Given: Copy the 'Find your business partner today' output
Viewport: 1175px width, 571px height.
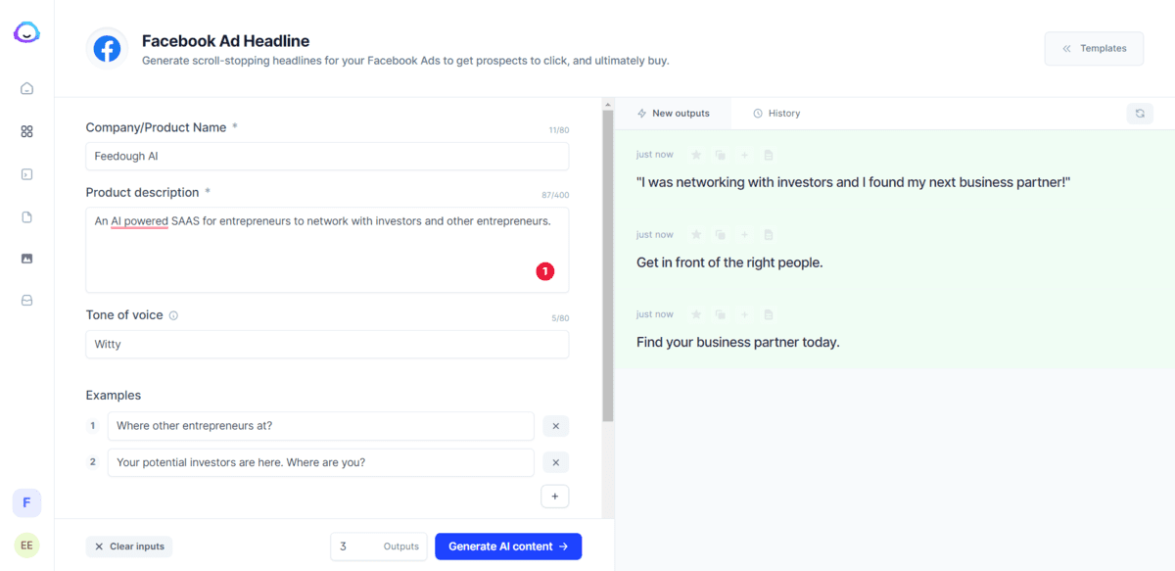Looking at the screenshot, I should (x=720, y=314).
